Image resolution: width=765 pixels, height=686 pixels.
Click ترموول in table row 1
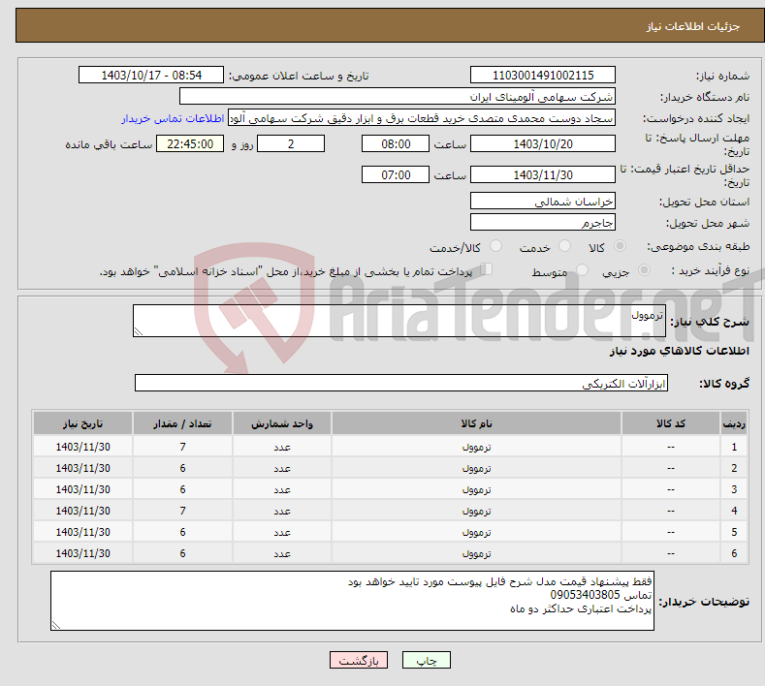476,447
